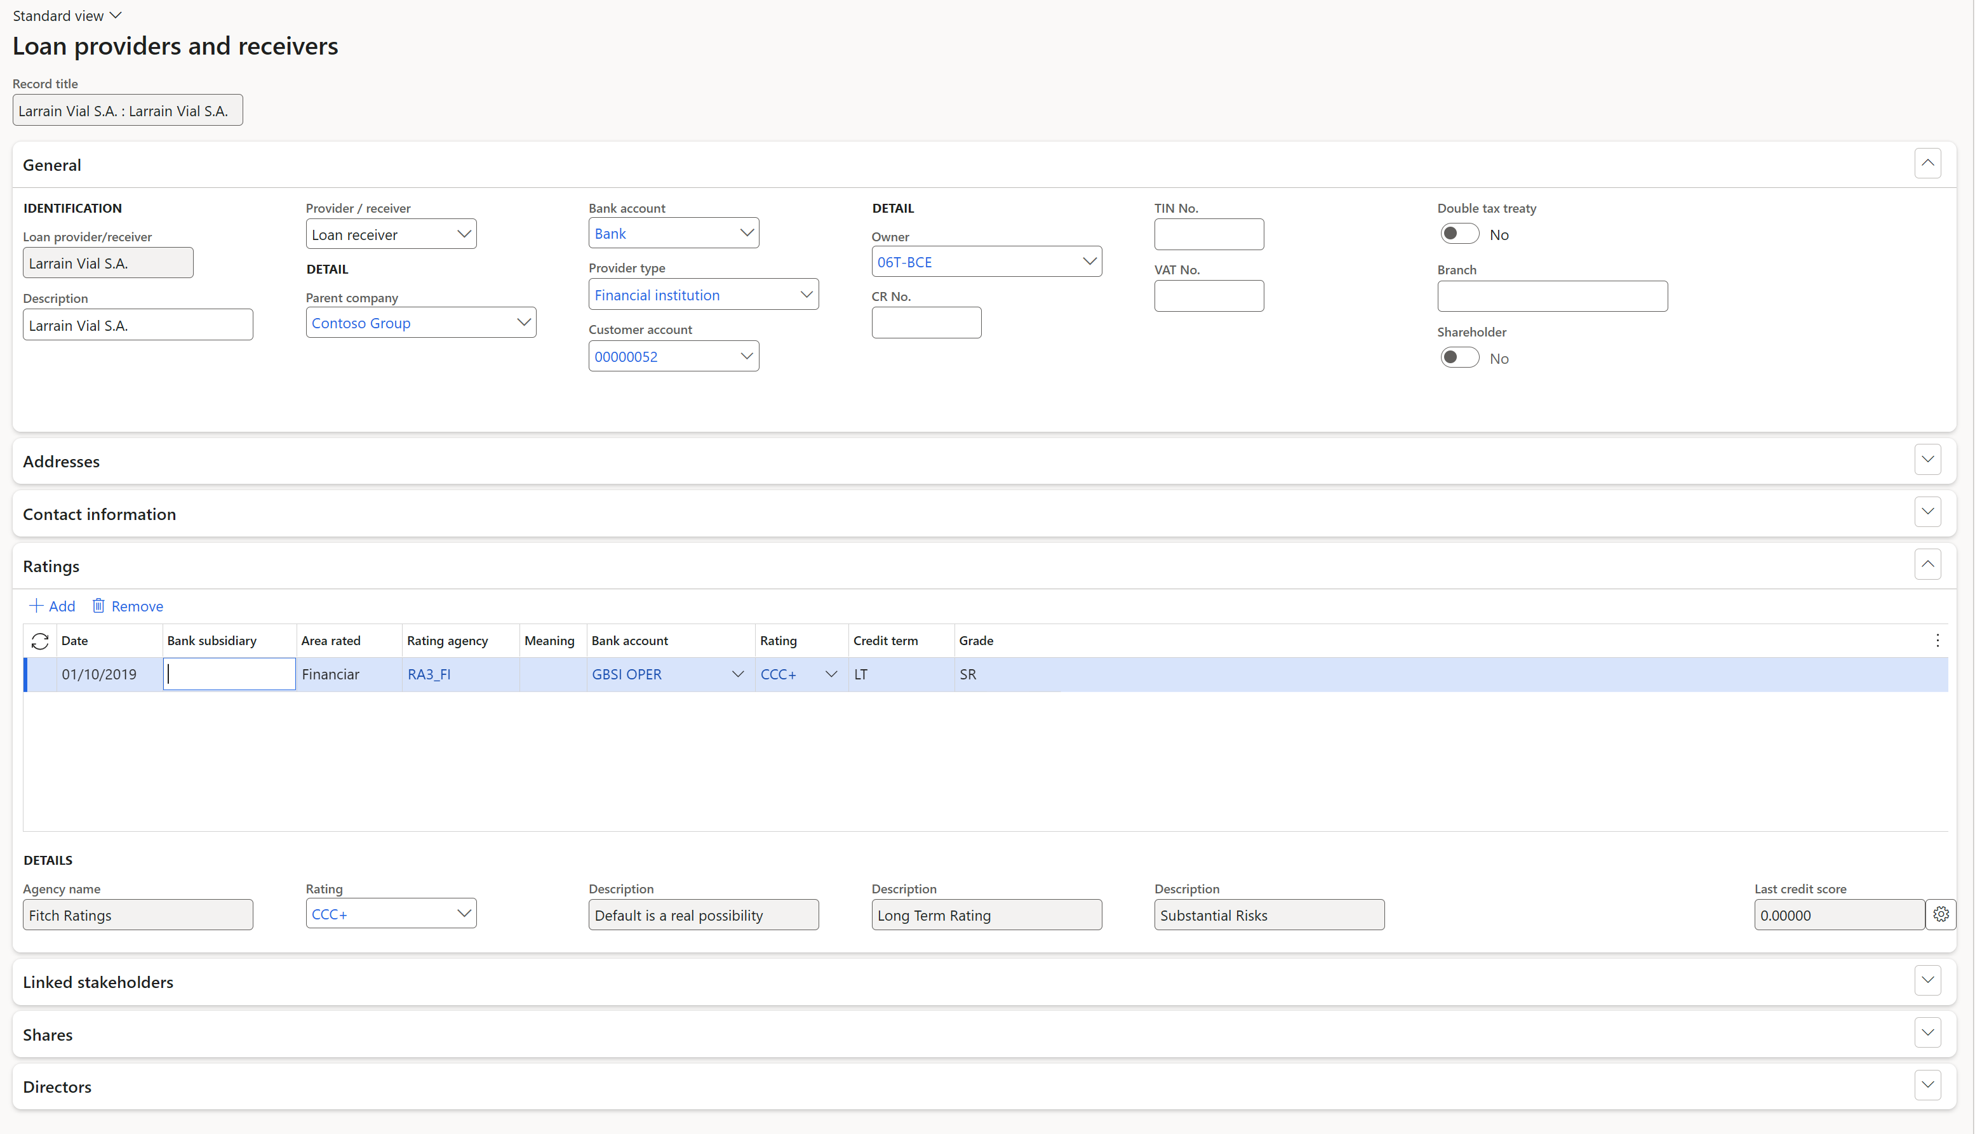Click the Description field in General section
1975x1134 pixels.
coord(138,325)
